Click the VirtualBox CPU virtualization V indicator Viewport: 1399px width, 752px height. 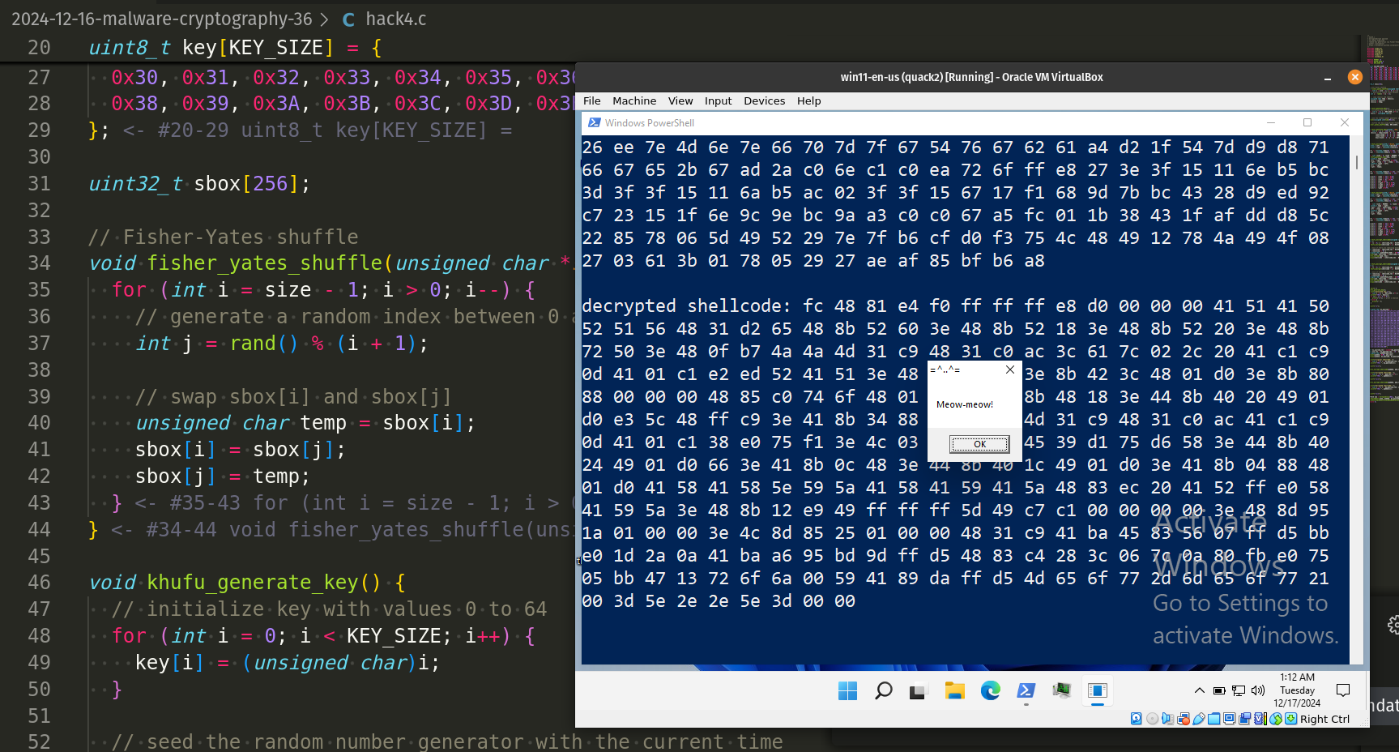(1260, 719)
